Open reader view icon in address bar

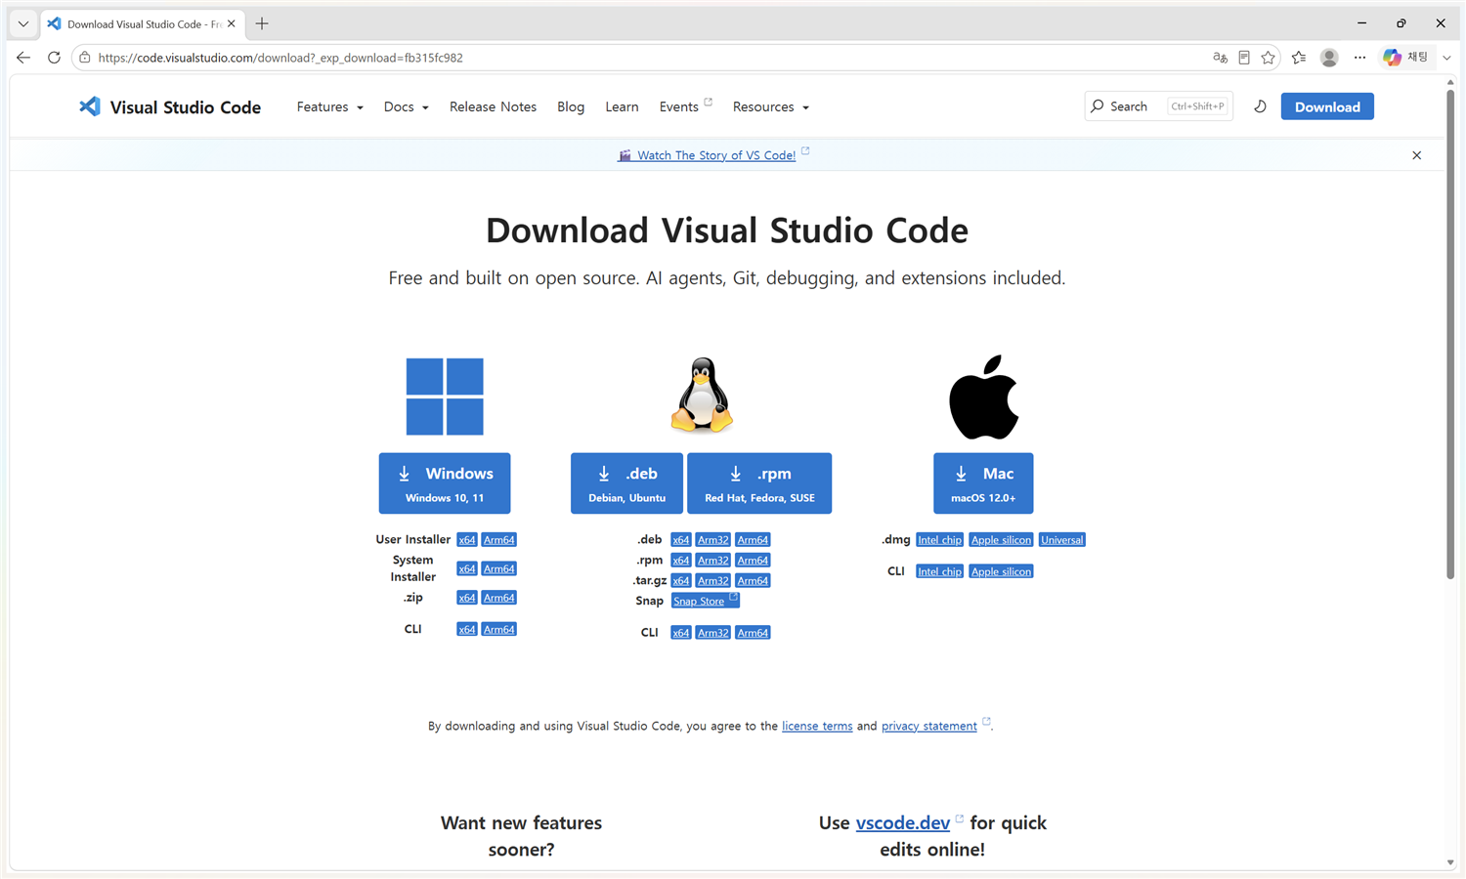1244,58
